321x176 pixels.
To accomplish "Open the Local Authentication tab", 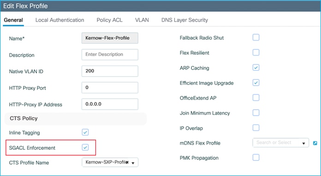I will point(60,20).
